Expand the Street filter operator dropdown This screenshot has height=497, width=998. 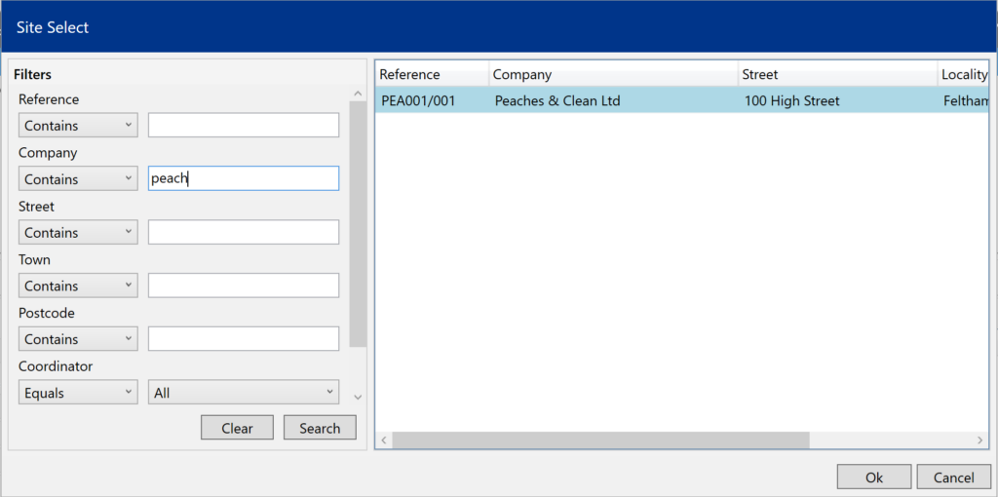coord(78,233)
